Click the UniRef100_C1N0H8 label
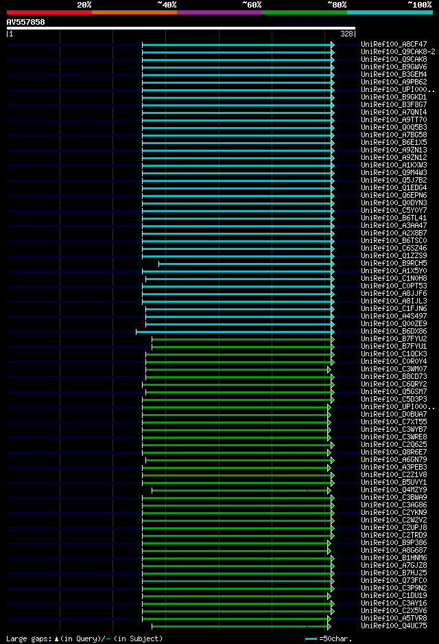 (394, 279)
